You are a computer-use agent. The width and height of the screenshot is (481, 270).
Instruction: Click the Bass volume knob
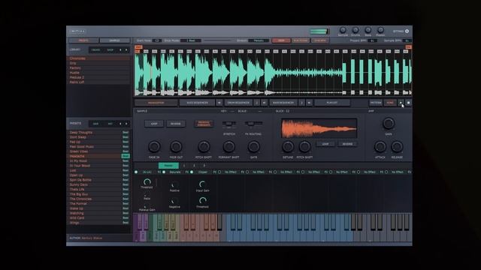[x=368, y=30]
